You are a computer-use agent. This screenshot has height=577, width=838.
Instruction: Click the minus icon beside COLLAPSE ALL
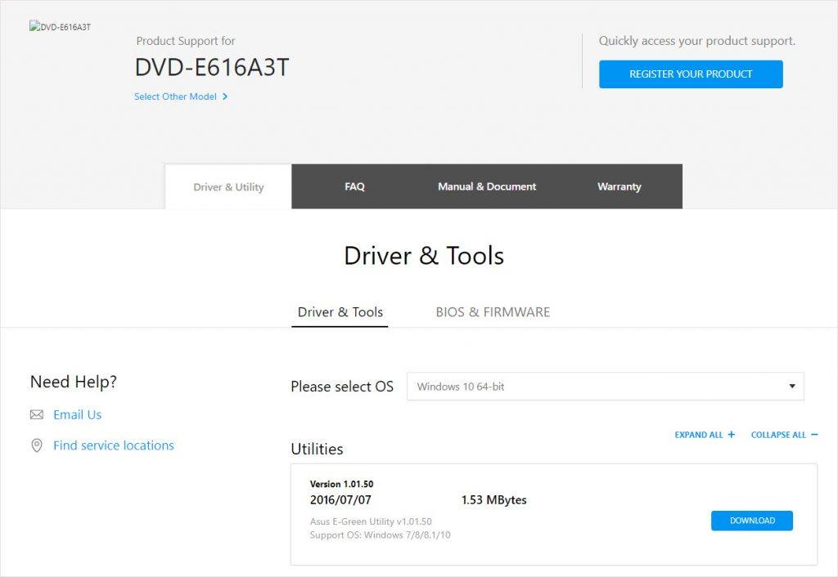coord(813,434)
